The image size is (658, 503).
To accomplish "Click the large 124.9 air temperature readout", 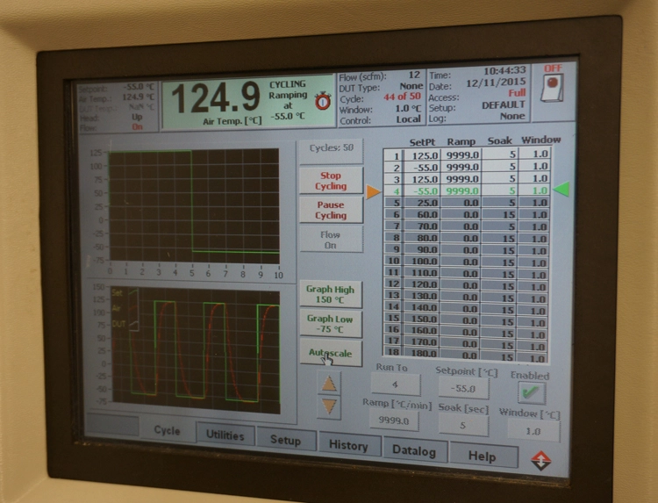I will pos(216,97).
